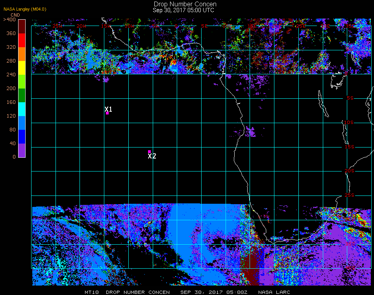
Task: Click the '15W' longitude label
Action: 106,26
